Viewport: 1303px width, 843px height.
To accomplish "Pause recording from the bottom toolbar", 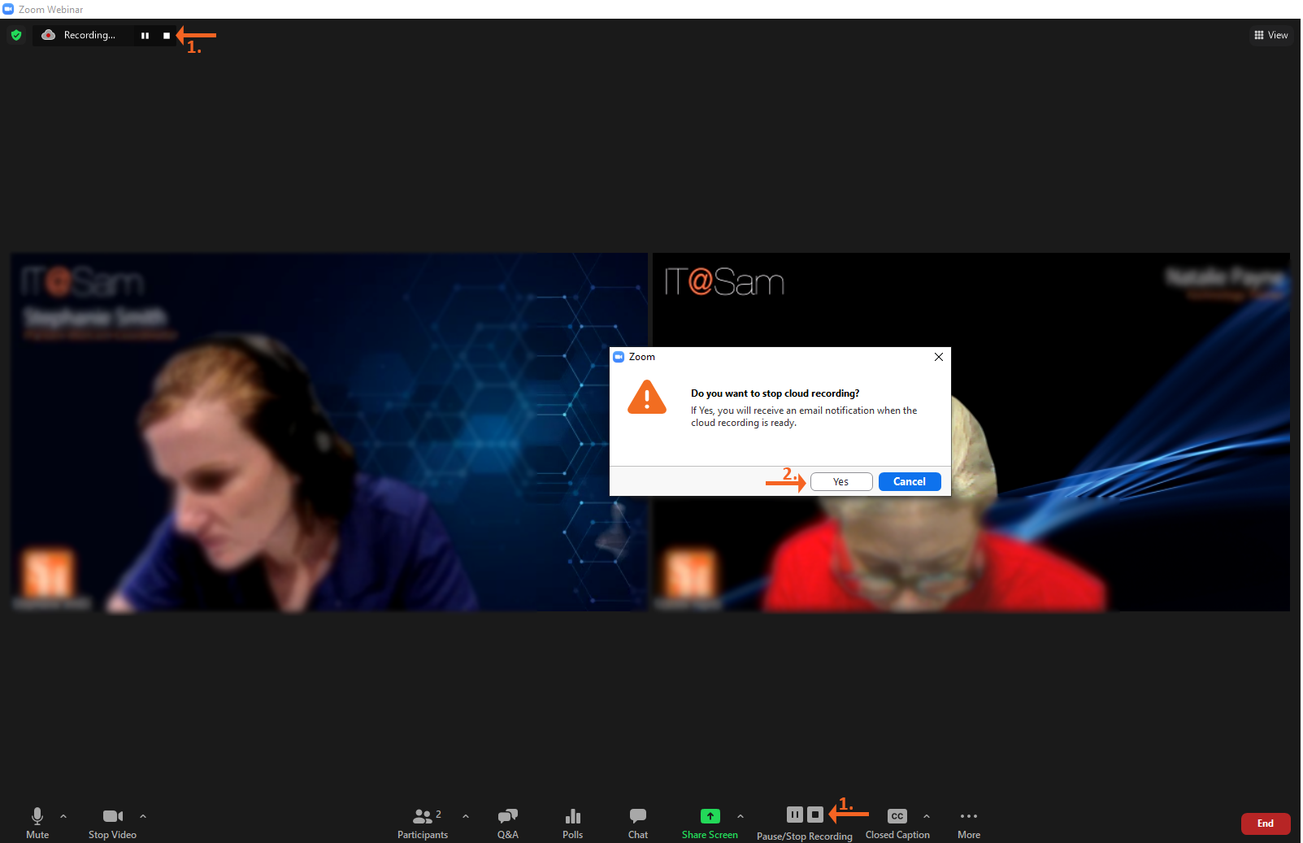I will pyautogui.click(x=795, y=815).
